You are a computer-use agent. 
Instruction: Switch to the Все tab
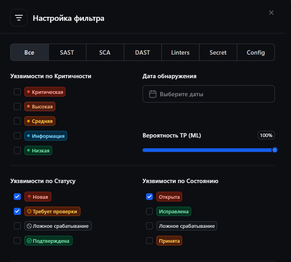(29, 52)
